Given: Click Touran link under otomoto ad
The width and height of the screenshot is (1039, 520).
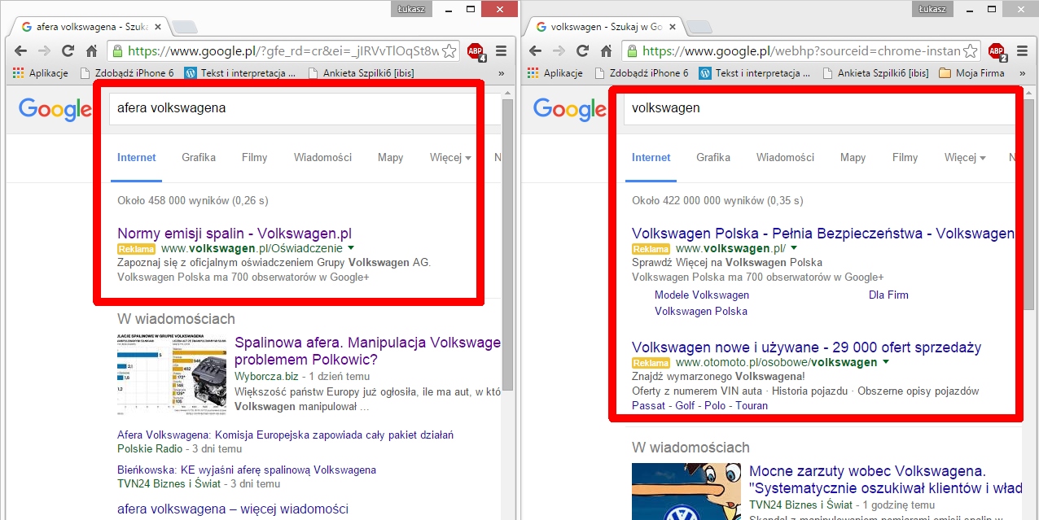Looking at the screenshot, I should [x=752, y=405].
